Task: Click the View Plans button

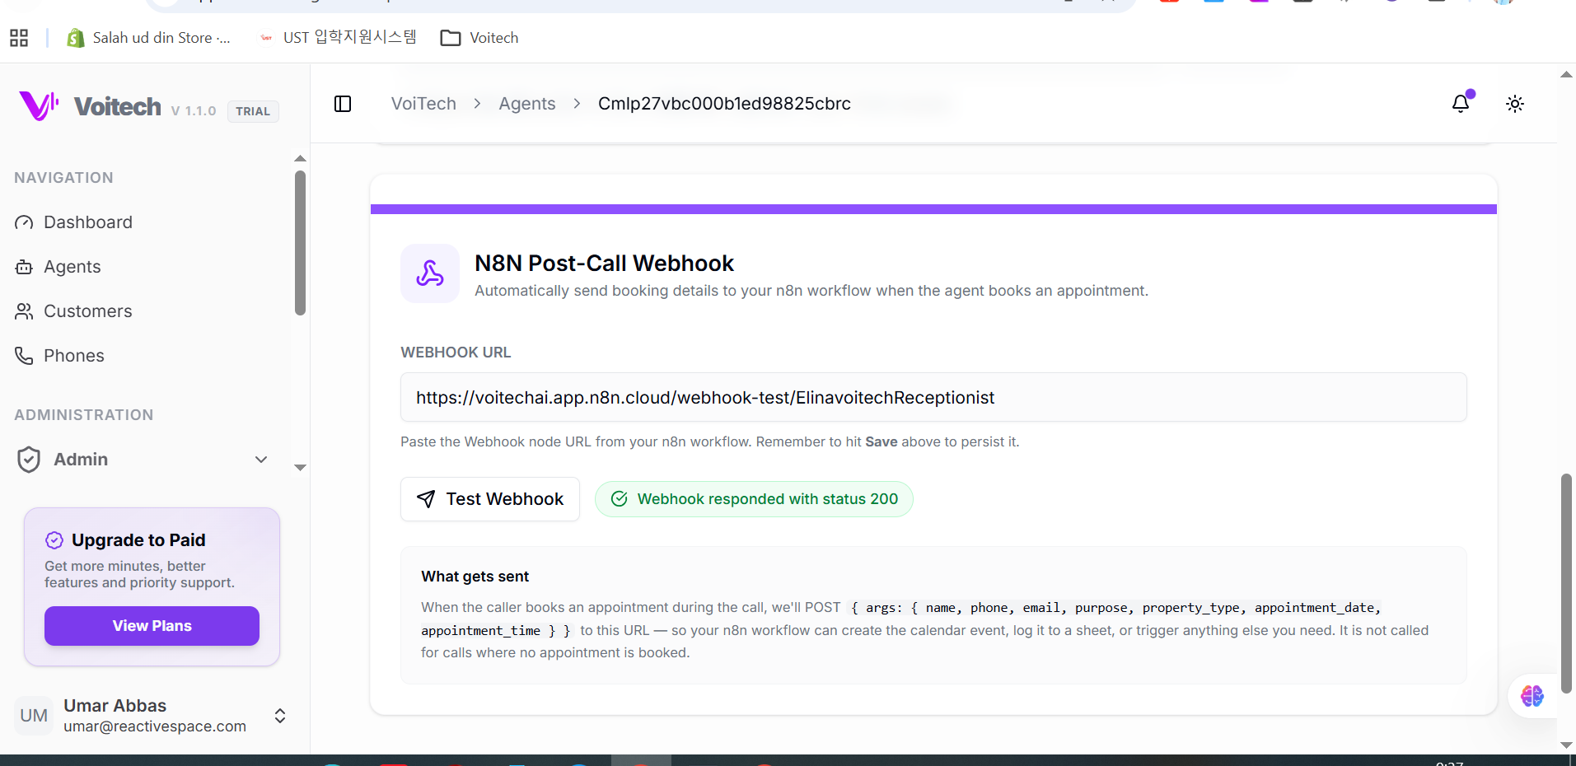Action: click(x=152, y=626)
